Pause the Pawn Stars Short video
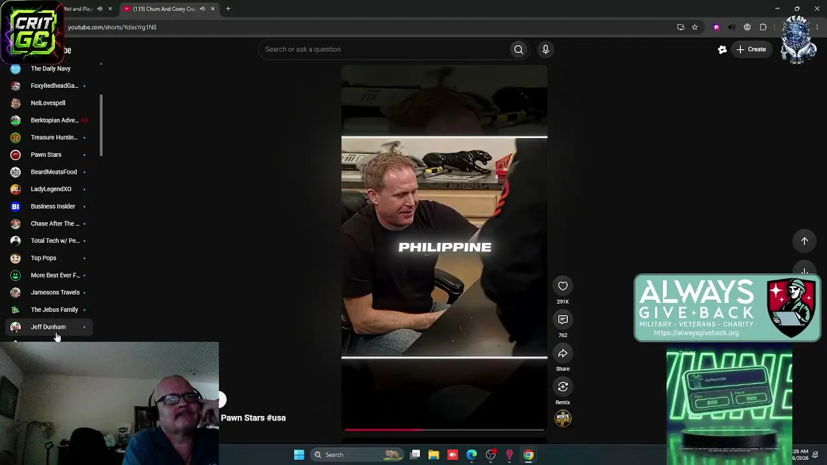This screenshot has height=465, width=827. pos(445,247)
